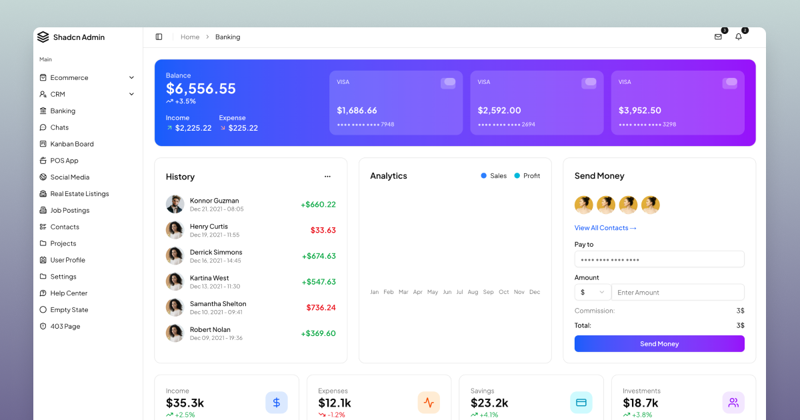800x420 pixels.
Task: Click the Investments users icon
Action: click(733, 403)
